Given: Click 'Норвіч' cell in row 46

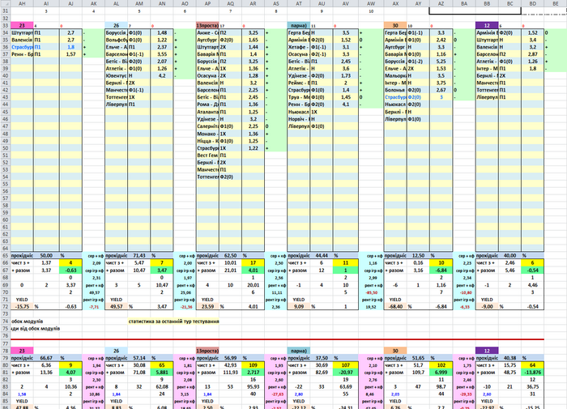Looking at the screenshot, I should click(x=299, y=119).
